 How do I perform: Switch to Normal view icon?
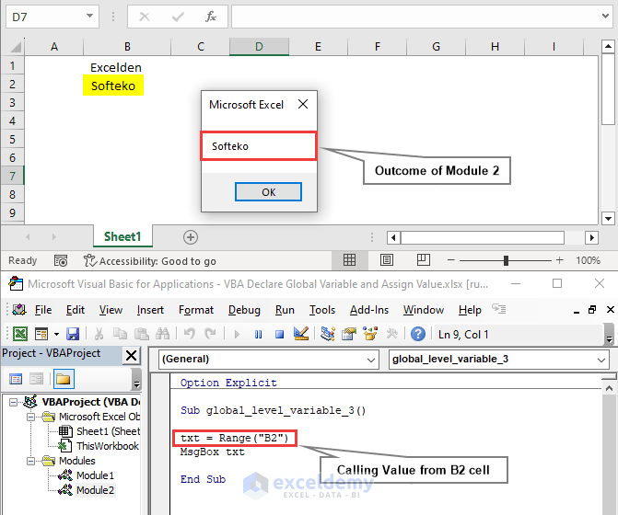pyautogui.click(x=349, y=260)
